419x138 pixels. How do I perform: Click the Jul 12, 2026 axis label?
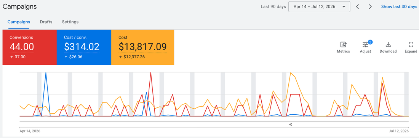399,131
